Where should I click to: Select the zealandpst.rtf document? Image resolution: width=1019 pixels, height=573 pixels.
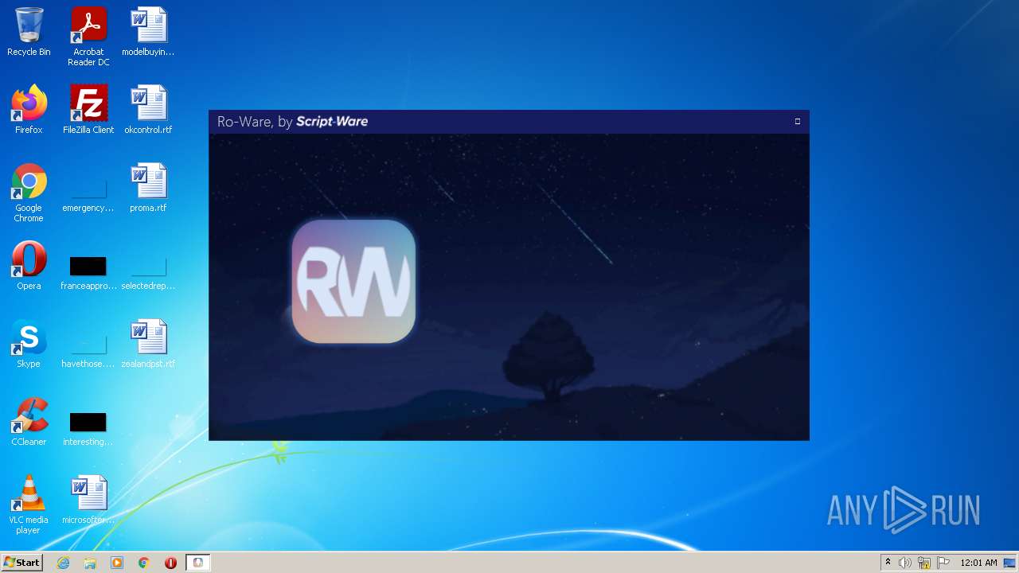148,344
